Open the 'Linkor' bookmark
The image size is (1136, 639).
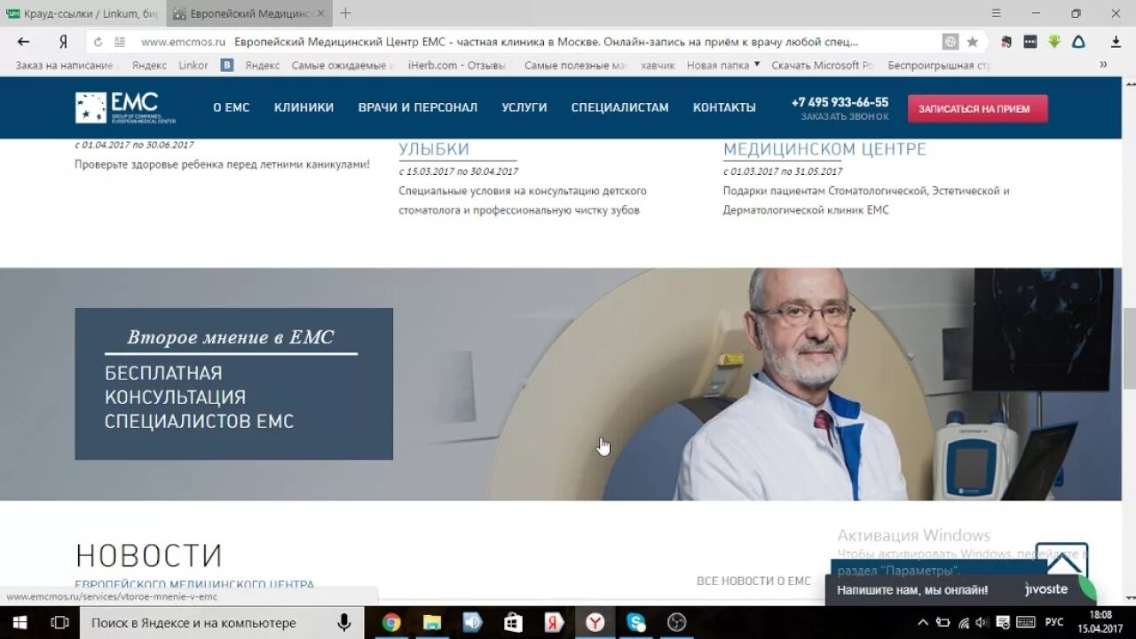(x=193, y=65)
